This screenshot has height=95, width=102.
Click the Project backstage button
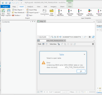coord(5,7)
